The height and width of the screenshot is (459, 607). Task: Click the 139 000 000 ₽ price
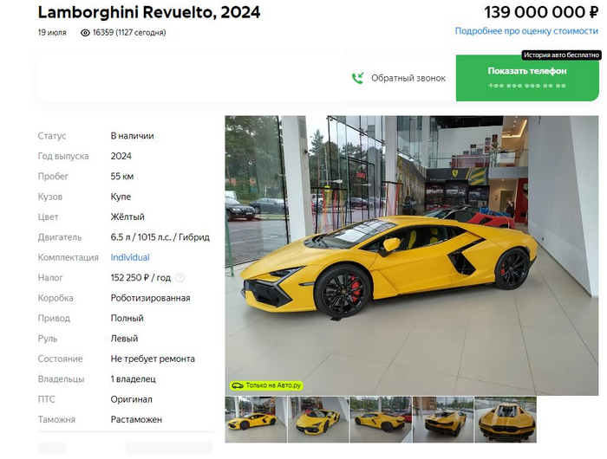pyautogui.click(x=541, y=12)
